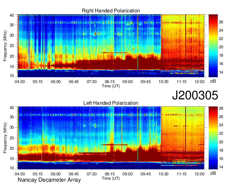
Task: Click 09:00 time tick under the lower plot
Action: [x=128, y=174]
